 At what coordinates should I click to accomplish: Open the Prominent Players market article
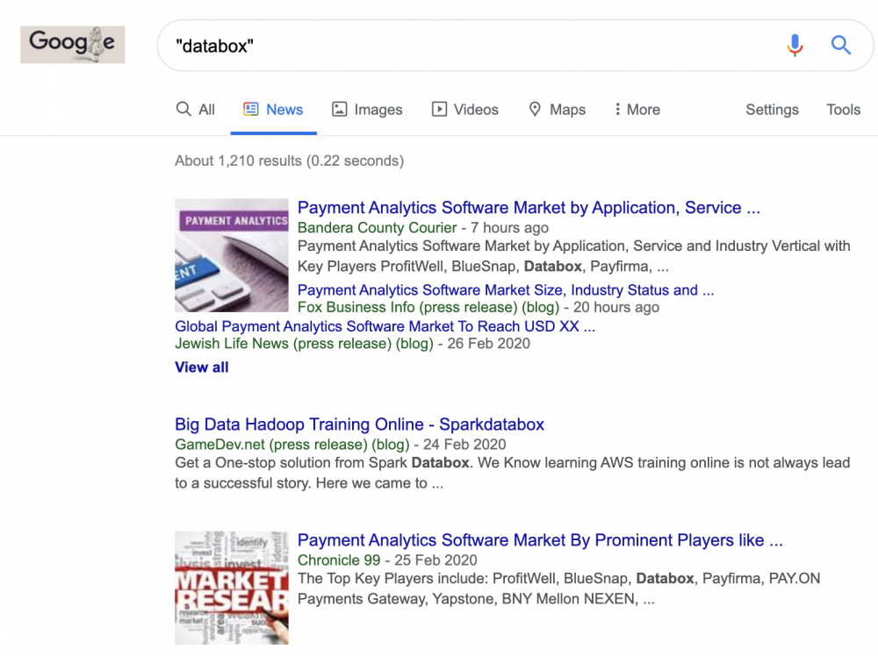point(540,540)
